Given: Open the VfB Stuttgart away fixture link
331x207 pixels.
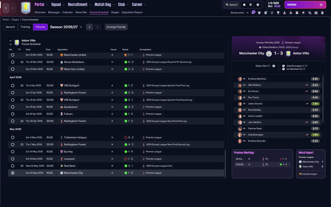Looking at the screenshot, I should (x=70, y=85).
